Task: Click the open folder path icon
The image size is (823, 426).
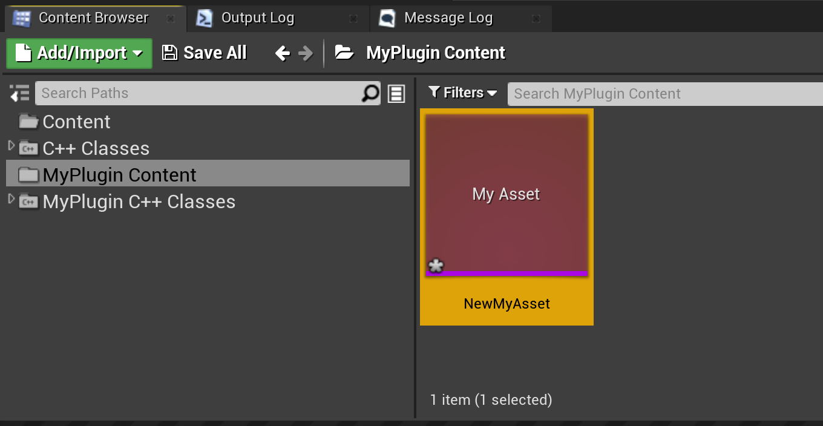Action: (344, 53)
